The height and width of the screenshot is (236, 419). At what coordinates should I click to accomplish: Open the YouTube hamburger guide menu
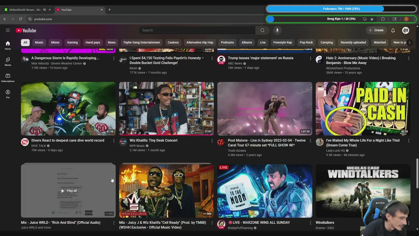(8, 30)
